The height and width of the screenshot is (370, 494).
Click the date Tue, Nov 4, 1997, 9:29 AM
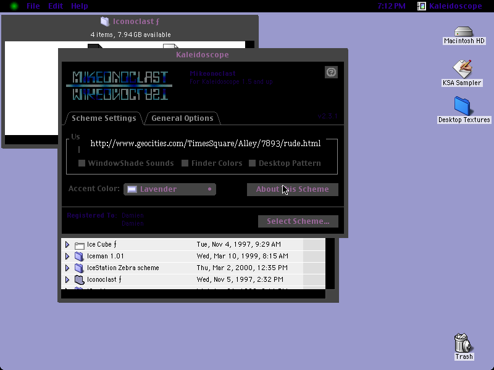pyautogui.click(x=239, y=244)
